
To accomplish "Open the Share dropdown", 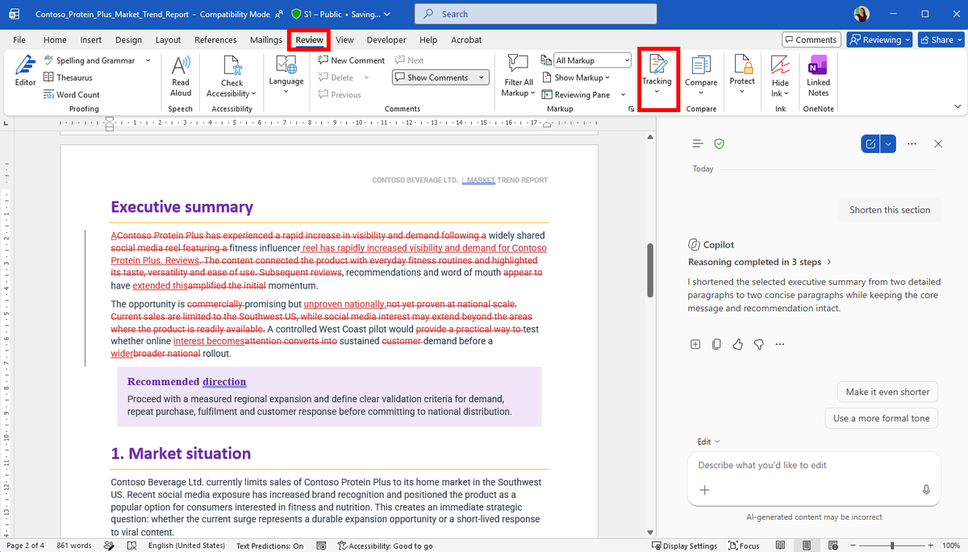I will coord(939,39).
